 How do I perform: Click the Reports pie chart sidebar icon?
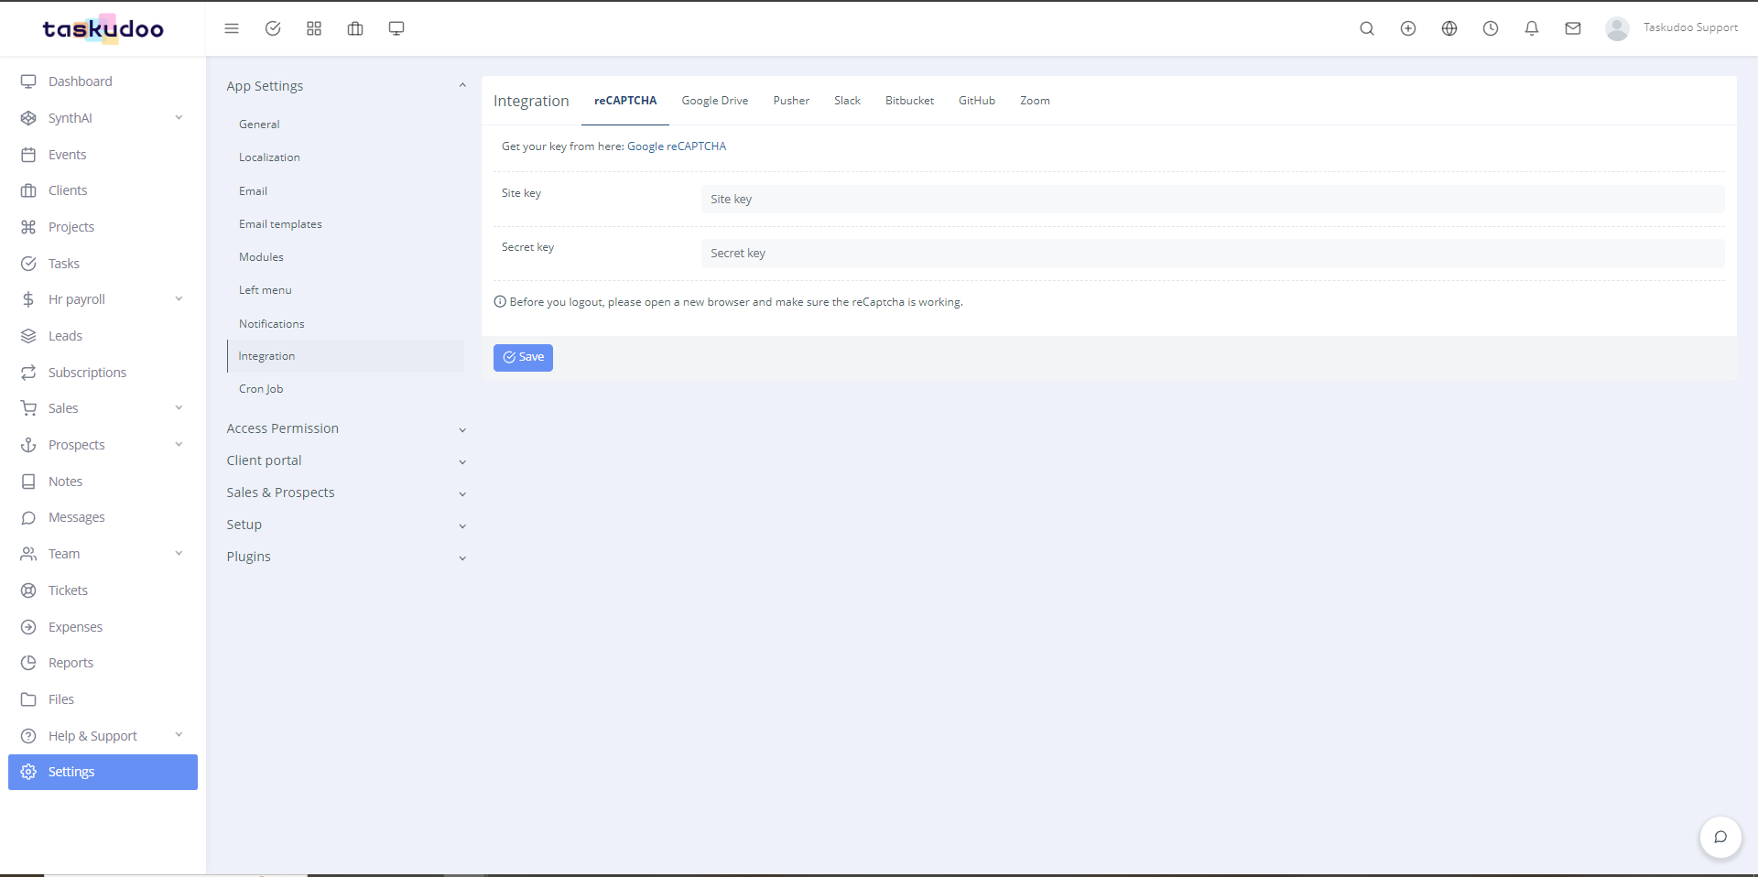[x=28, y=663]
